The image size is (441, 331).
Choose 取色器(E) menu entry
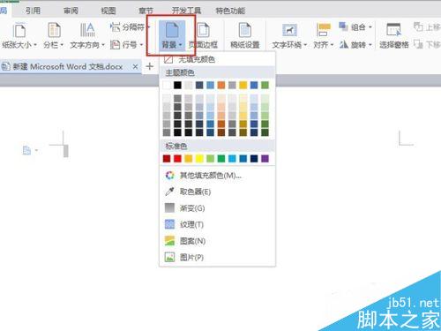tap(218, 192)
